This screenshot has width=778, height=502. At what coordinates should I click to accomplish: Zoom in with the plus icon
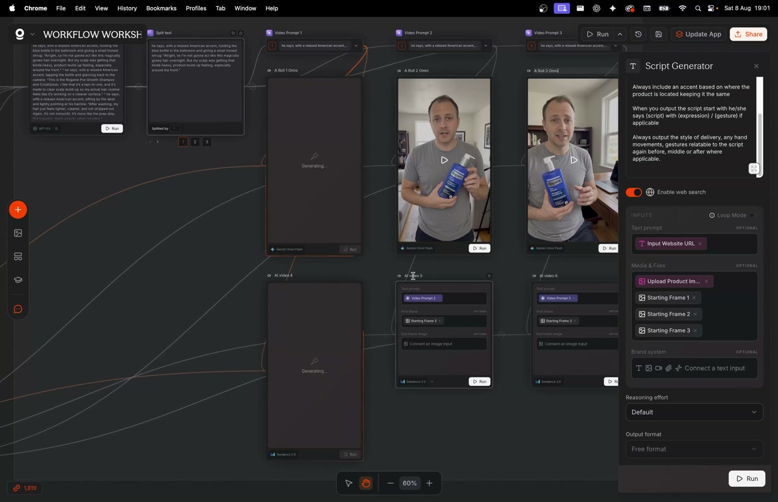[429, 483]
